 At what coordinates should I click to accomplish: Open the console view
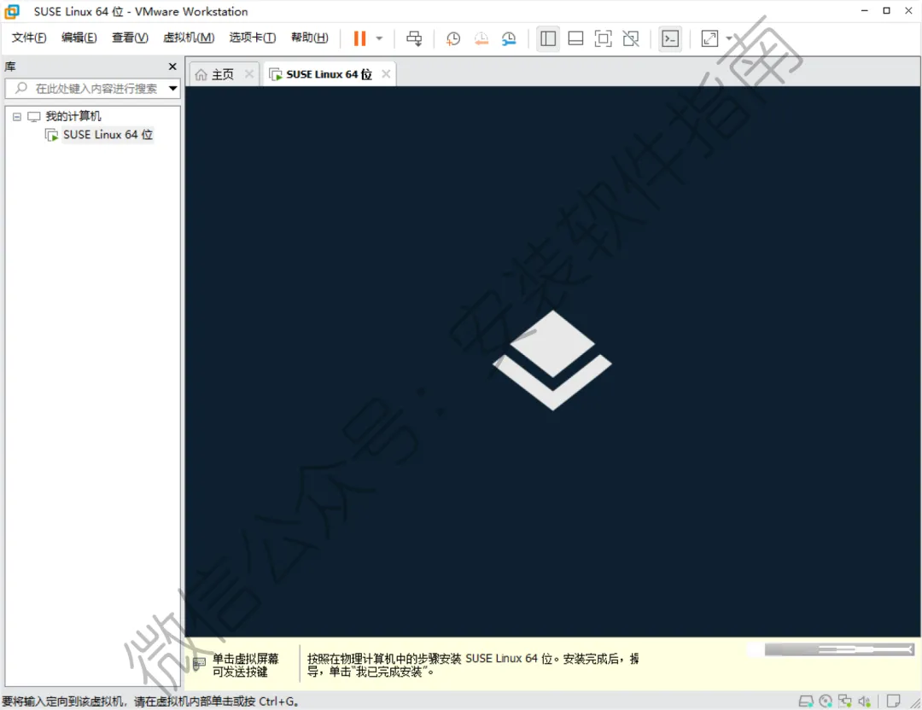click(670, 38)
